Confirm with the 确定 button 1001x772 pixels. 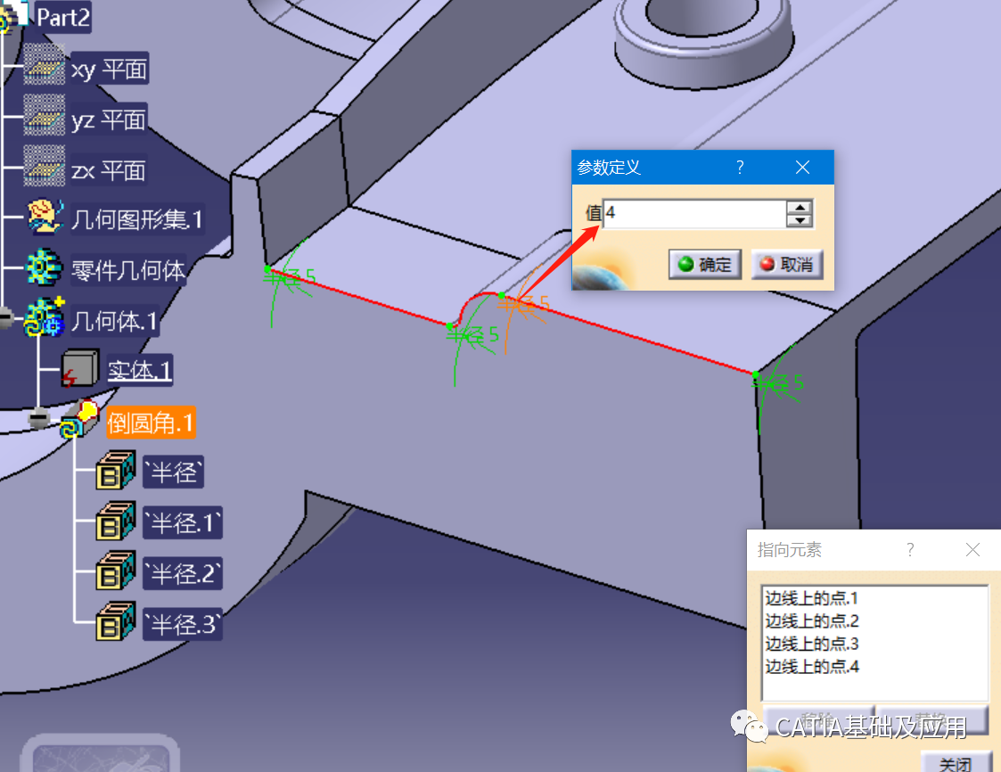(705, 265)
